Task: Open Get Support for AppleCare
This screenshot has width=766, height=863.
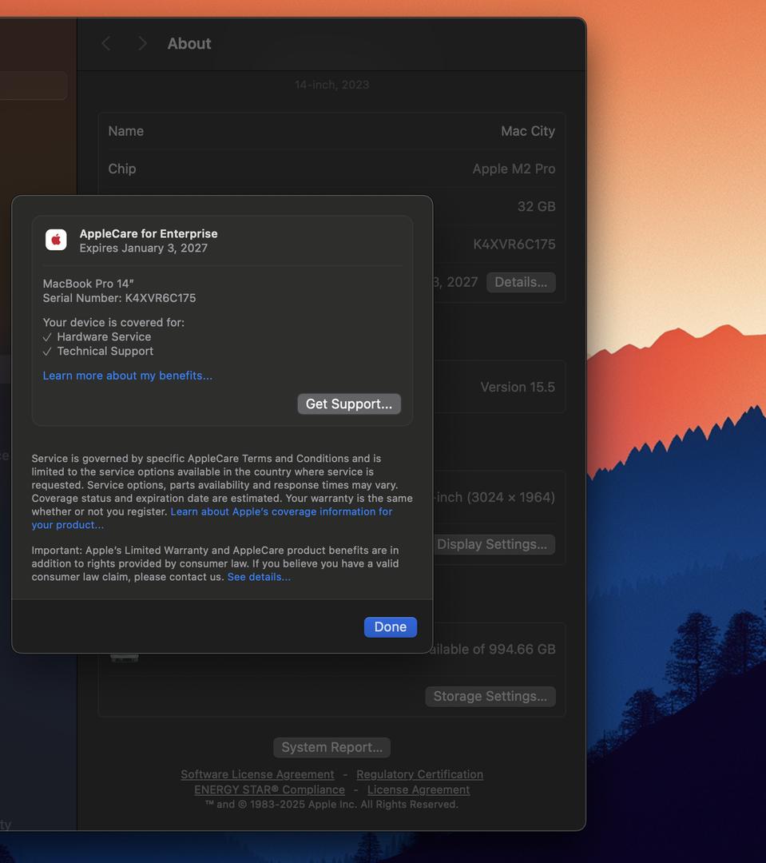Action: point(349,404)
